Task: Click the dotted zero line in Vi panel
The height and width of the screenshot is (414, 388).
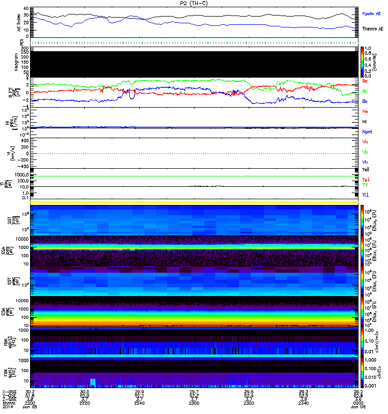Action: (x=194, y=153)
